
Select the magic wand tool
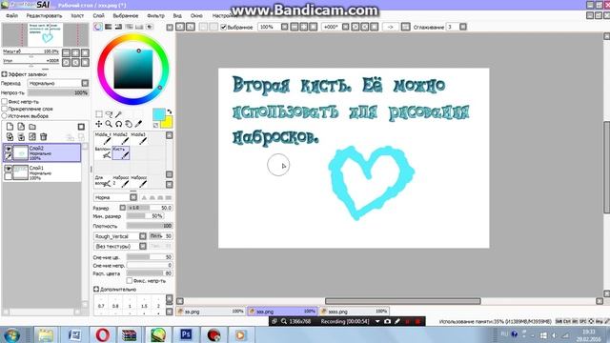click(x=118, y=114)
